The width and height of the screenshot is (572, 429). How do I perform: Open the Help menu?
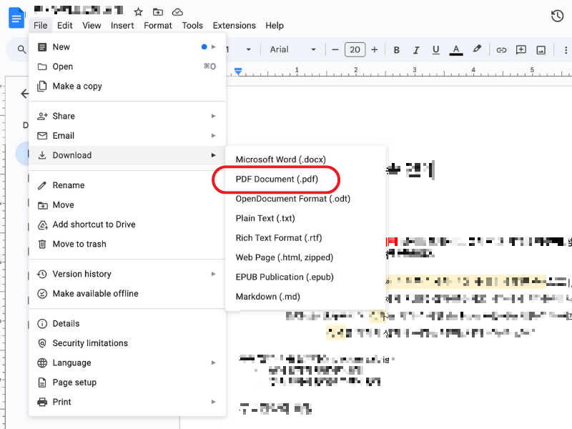tap(275, 26)
